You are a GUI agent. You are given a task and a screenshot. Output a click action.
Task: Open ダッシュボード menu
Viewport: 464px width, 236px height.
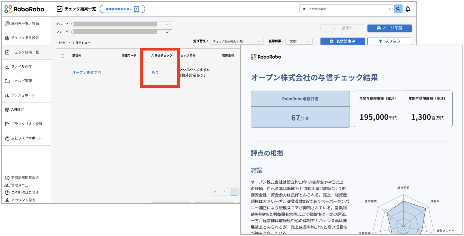click(26, 95)
